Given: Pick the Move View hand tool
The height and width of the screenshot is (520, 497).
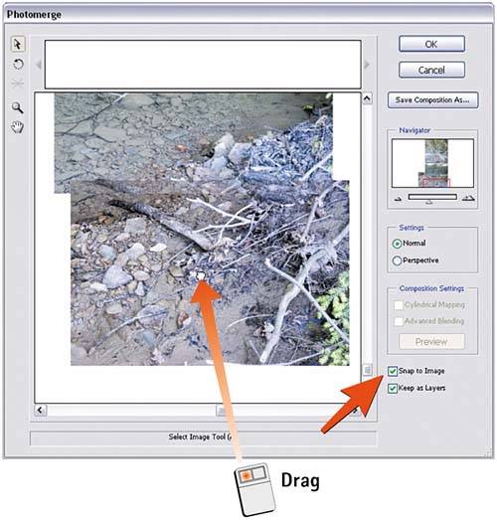Looking at the screenshot, I should (18, 127).
